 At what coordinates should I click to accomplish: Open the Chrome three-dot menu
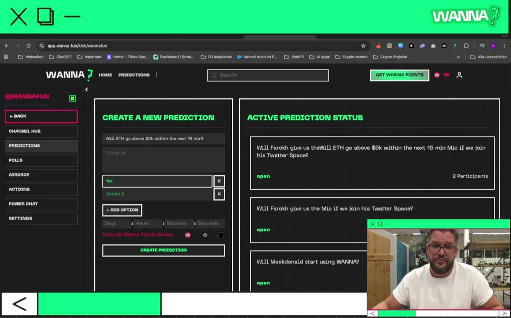pyautogui.click(x=504, y=46)
